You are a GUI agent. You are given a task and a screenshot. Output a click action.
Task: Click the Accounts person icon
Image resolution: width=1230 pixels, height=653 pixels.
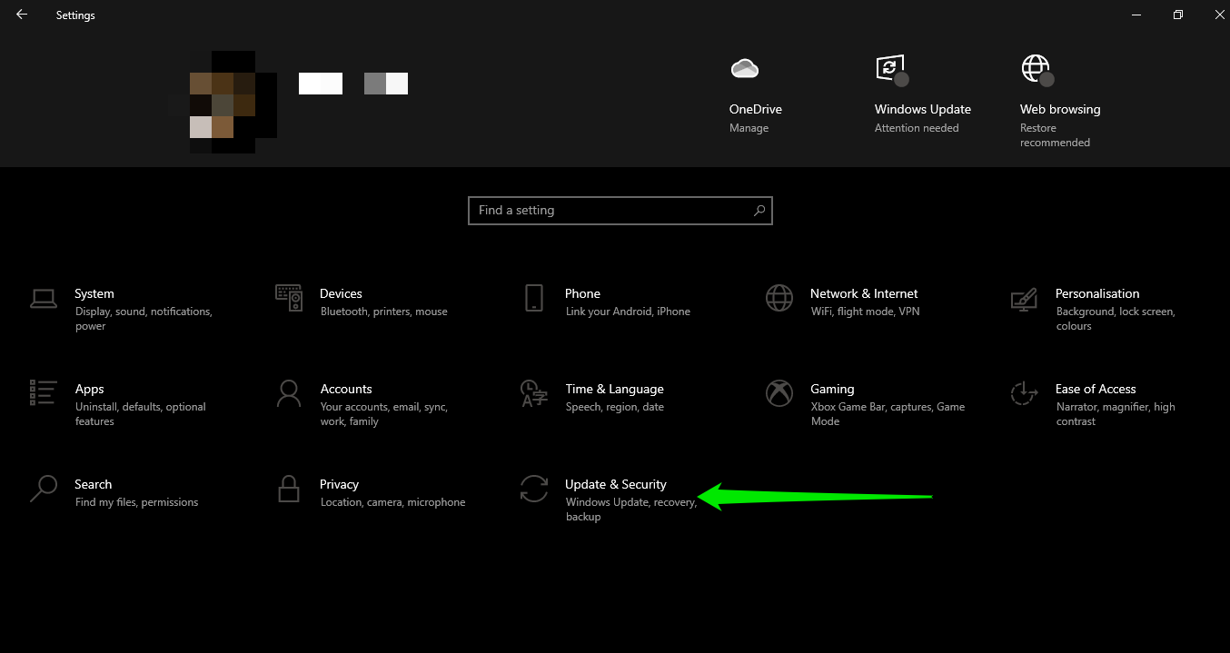(x=289, y=392)
